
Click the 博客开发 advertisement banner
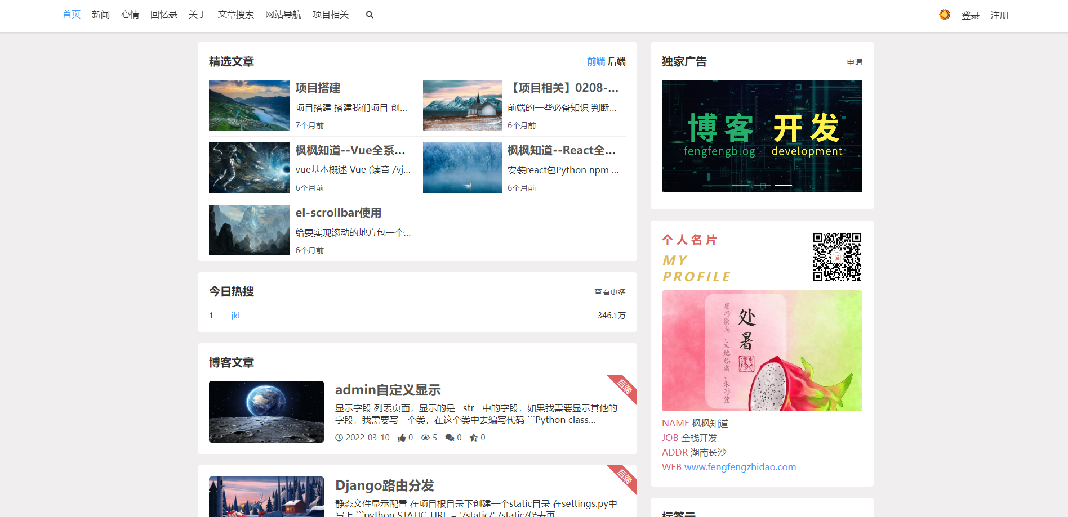tap(762, 136)
